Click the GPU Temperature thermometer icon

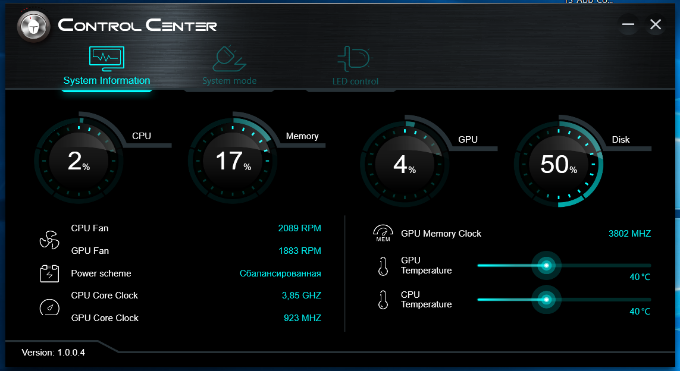[x=383, y=266]
